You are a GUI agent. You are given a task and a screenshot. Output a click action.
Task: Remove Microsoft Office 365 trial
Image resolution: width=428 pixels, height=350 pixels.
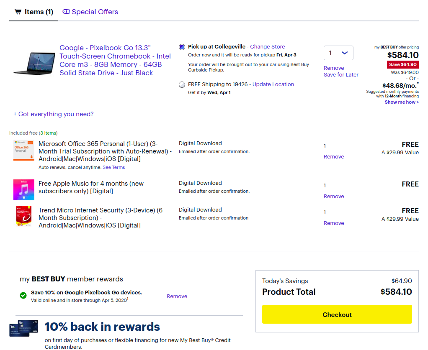(x=334, y=157)
